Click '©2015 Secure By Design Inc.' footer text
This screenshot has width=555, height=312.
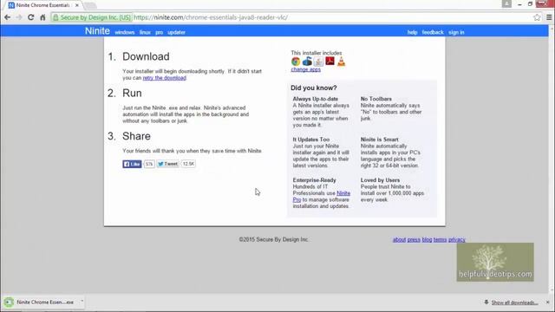tap(274, 240)
